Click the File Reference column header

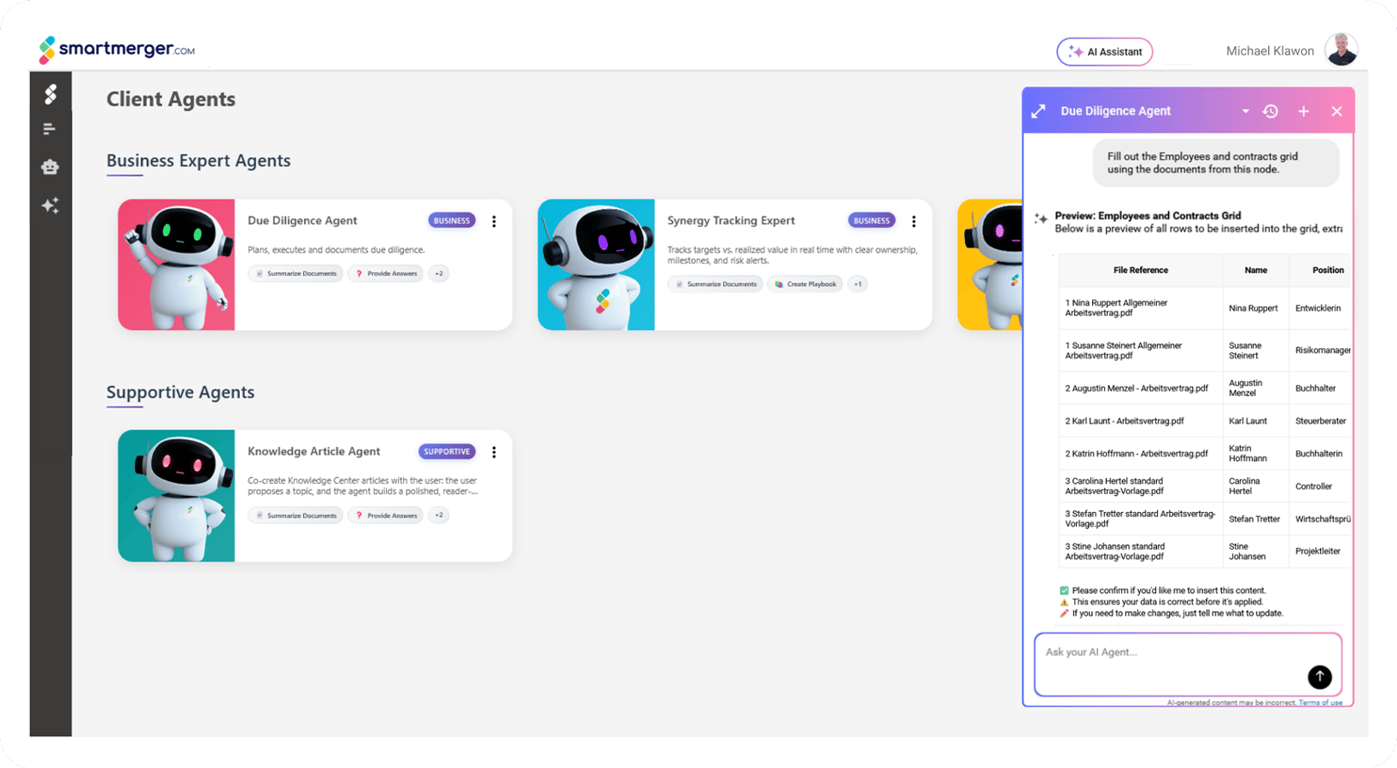pyautogui.click(x=1141, y=271)
